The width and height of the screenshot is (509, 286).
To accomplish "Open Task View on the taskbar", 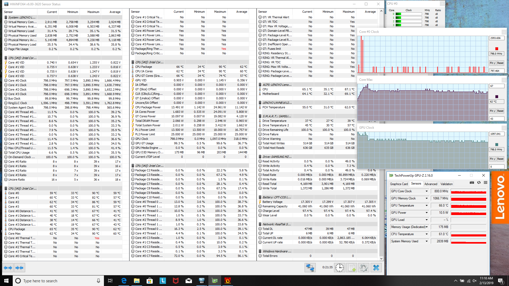I will (110, 281).
